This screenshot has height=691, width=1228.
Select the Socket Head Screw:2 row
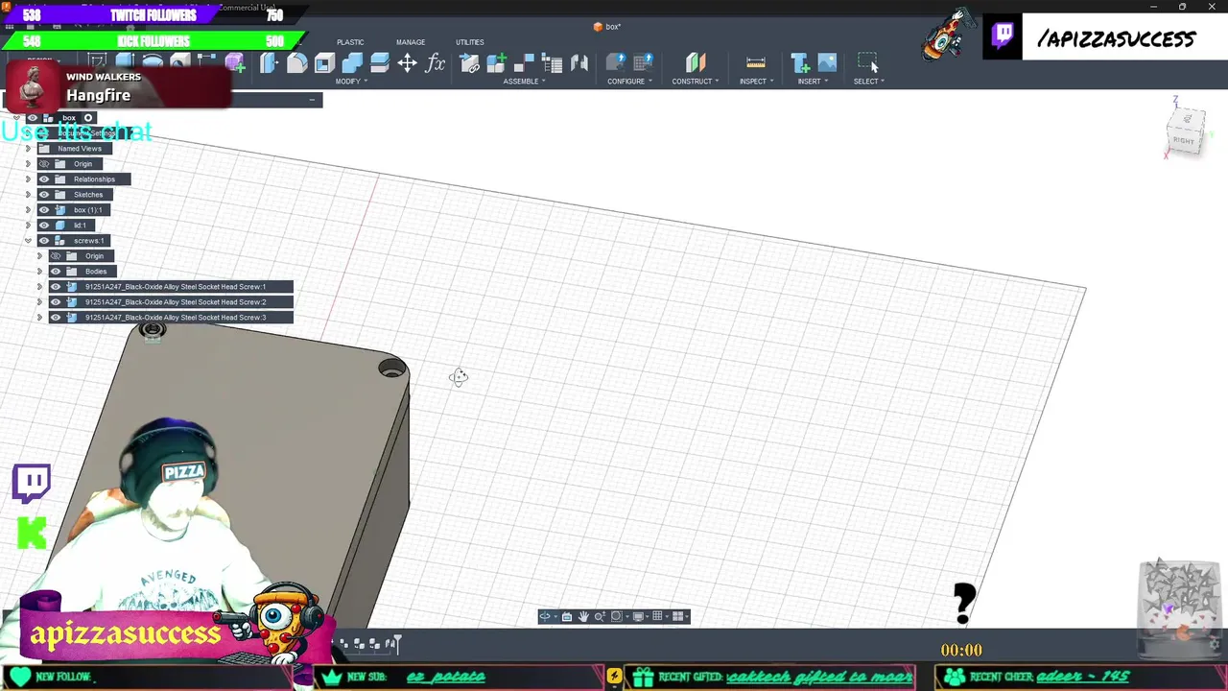tap(171, 302)
